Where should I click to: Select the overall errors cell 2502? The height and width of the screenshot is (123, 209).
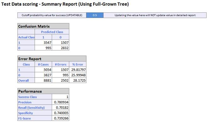(61, 80)
